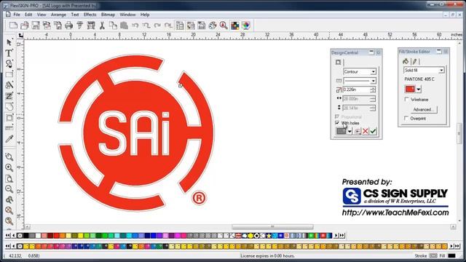Click the color palette icon in toolbar
Screen dimensions: 466x262
click(x=213, y=25)
